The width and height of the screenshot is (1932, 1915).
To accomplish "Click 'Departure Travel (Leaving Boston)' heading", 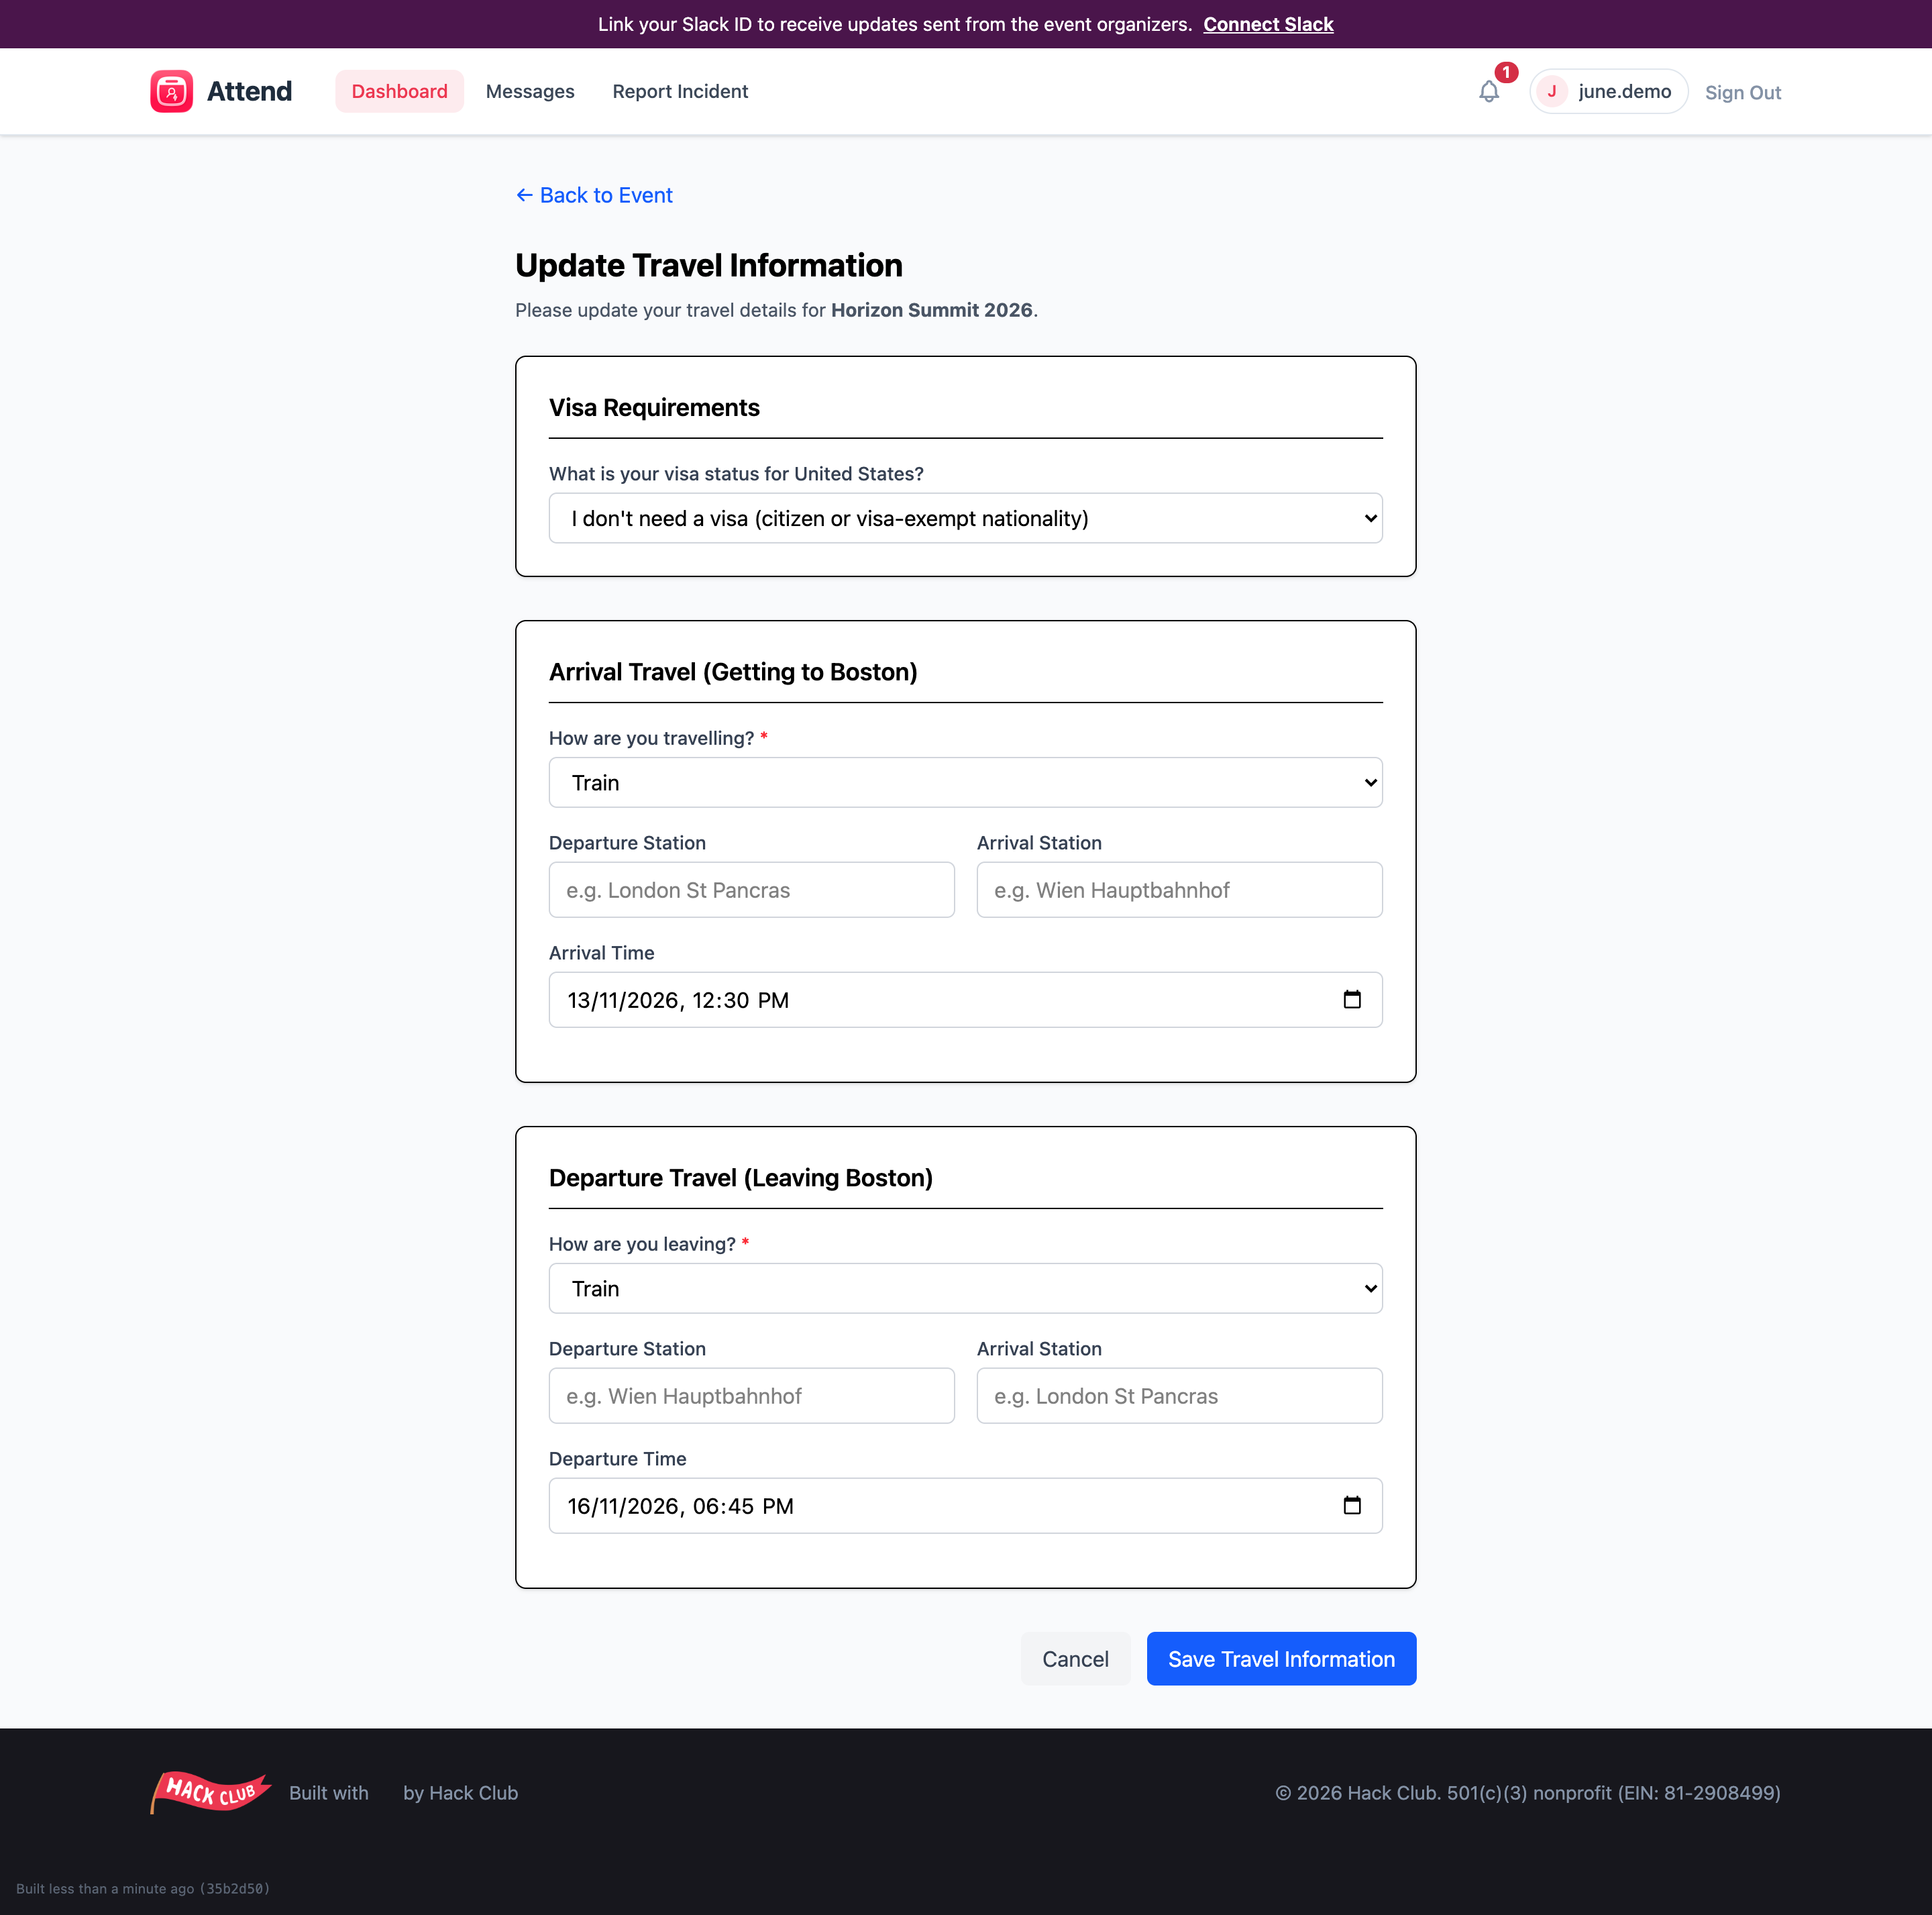I will coord(740,1178).
